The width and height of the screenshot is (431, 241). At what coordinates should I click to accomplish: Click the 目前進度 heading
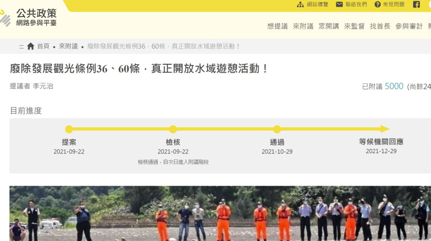pos(26,111)
